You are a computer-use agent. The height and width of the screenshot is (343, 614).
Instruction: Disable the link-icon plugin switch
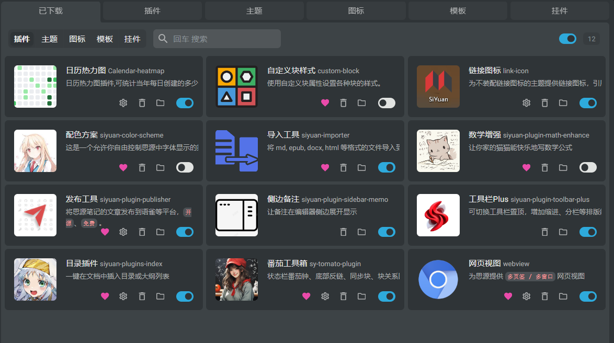pyautogui.click(x=588, y=103)
